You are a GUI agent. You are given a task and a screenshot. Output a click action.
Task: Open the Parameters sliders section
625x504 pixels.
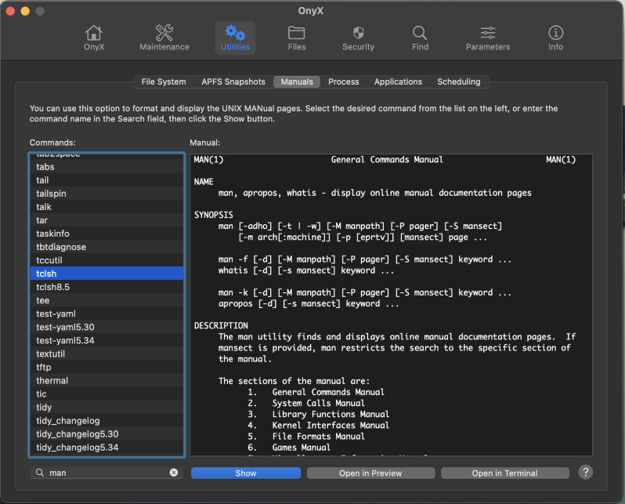click(x=487, y=38)
